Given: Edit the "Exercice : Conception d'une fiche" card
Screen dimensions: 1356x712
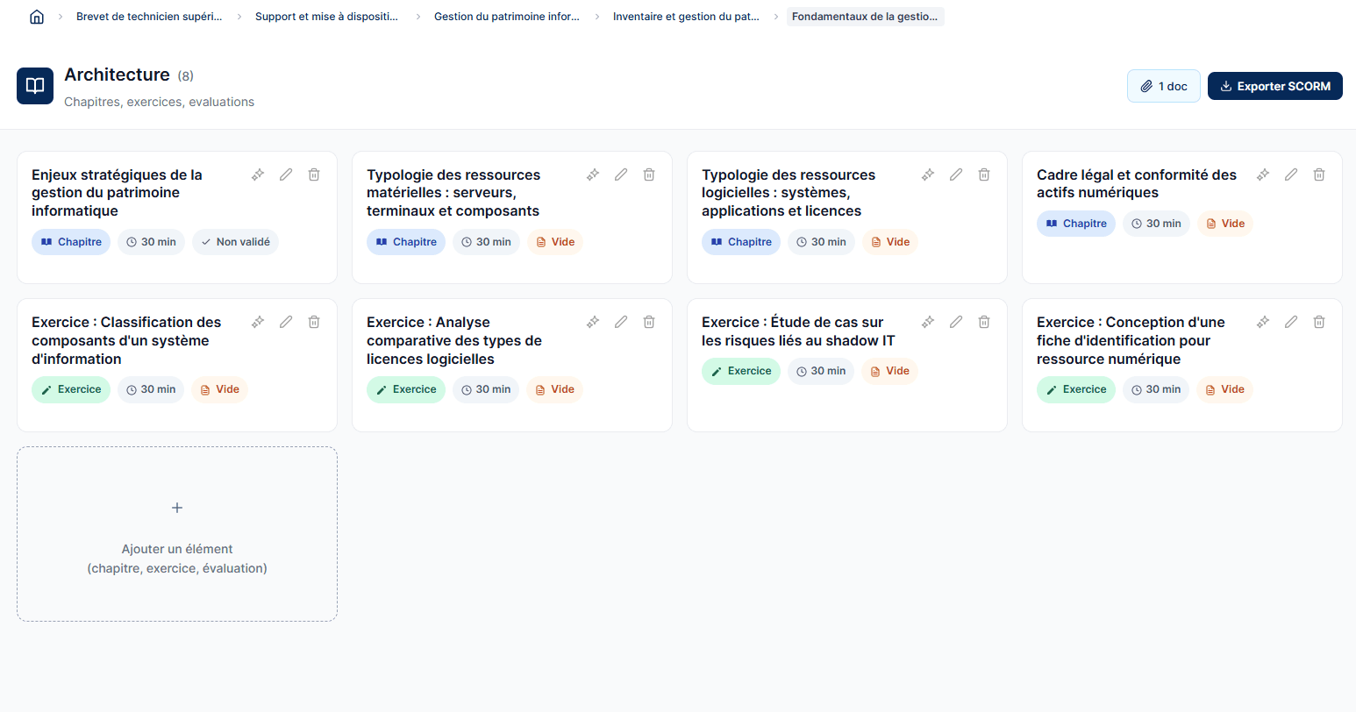Looking at the screenshot, I should (x=1291, y=322).
